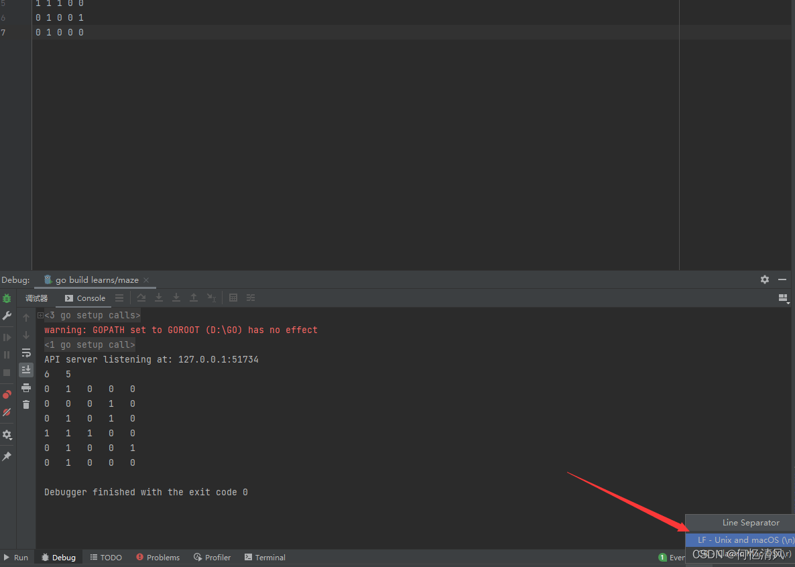Open the layout settings dropdown at panel right
This screenshot has width=795, height=567.
(x=784, y=298)
